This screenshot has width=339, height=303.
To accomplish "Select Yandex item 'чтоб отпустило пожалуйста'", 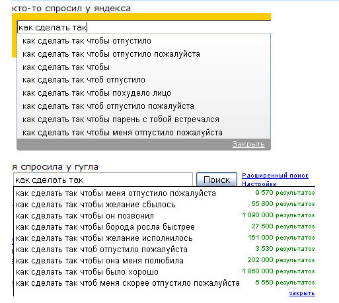I will click(x=144, y=106).
